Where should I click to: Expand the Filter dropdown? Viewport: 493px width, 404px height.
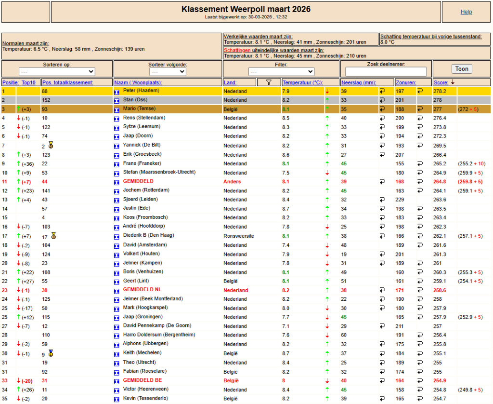(281, 71)
